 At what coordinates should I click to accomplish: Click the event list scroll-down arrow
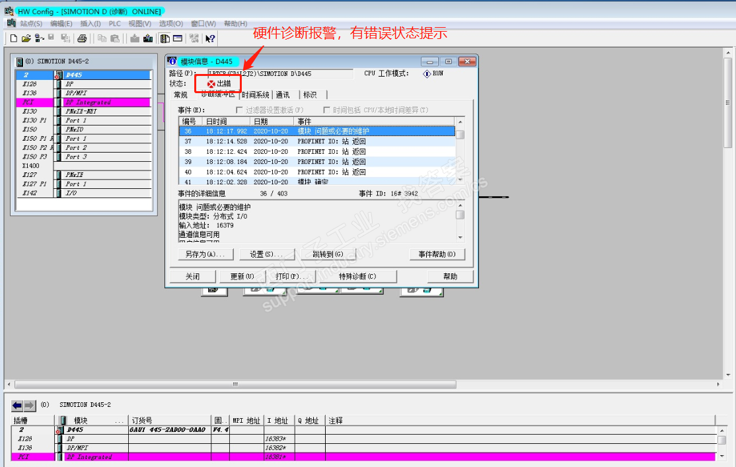(x=460, y=179)
